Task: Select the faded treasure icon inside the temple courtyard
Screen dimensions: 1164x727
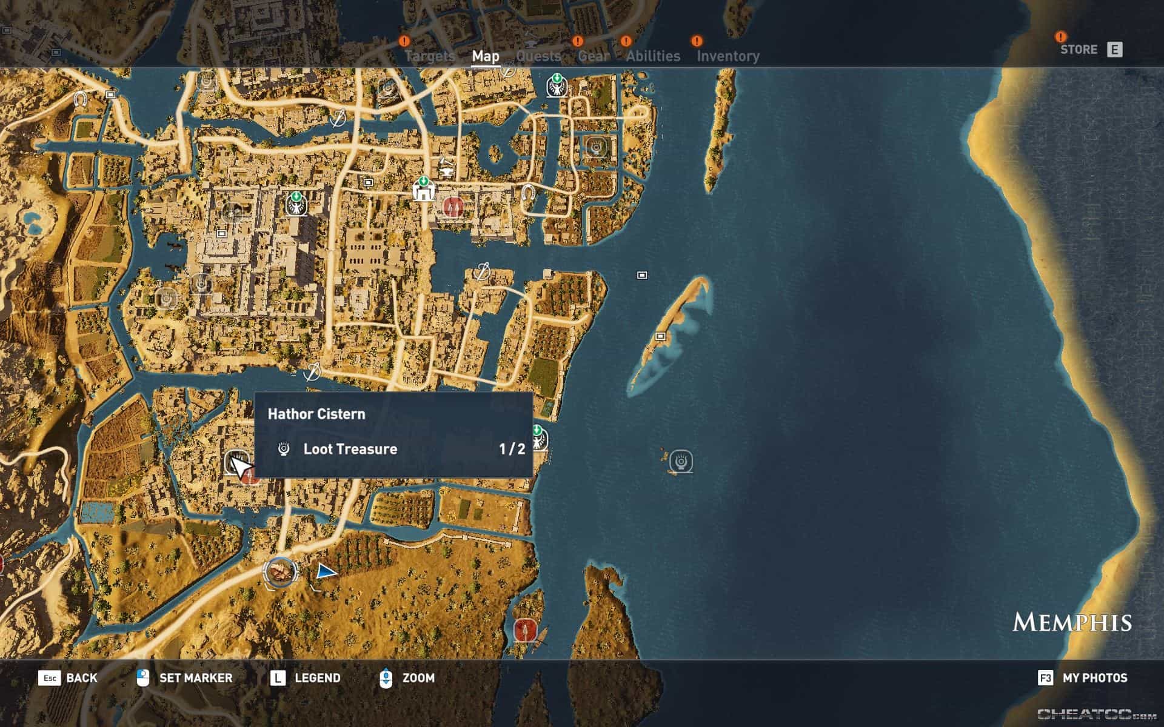Action: pos(232,212)
